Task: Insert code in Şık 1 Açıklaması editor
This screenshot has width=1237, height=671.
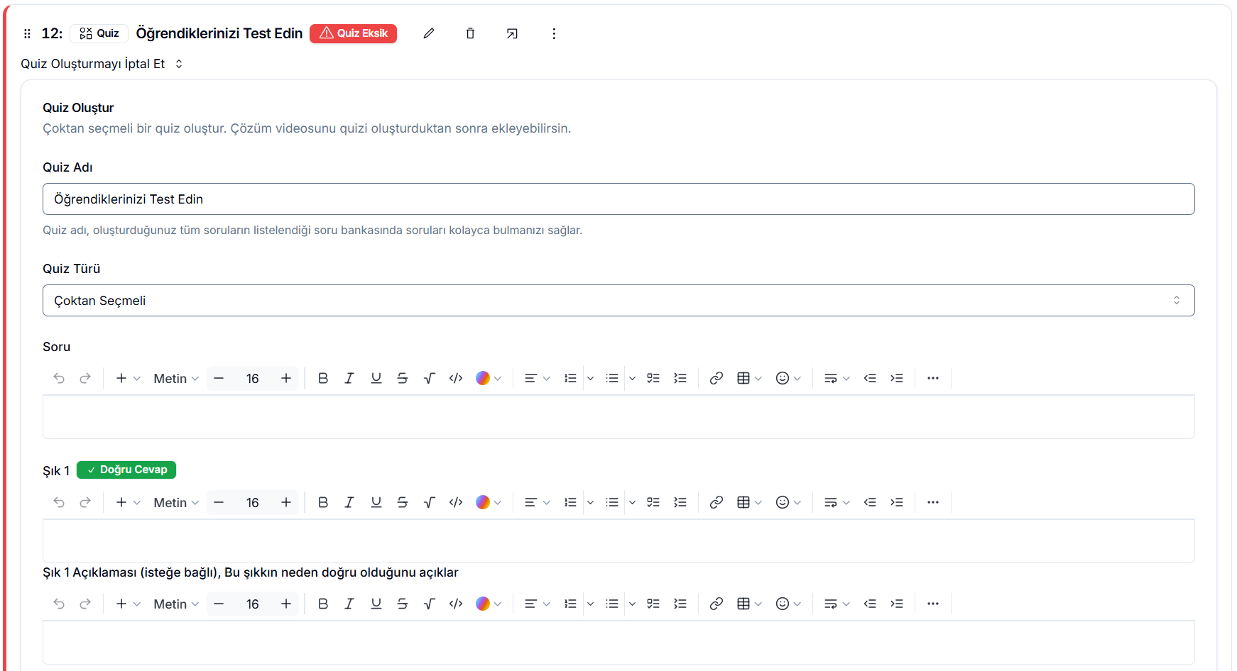Action: click(456, 604)
